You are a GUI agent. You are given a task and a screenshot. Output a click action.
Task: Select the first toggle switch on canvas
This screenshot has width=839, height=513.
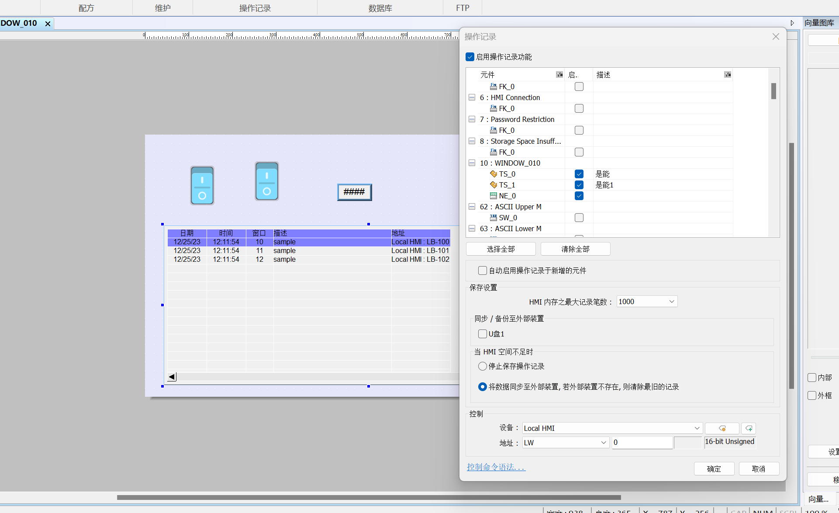202,185
